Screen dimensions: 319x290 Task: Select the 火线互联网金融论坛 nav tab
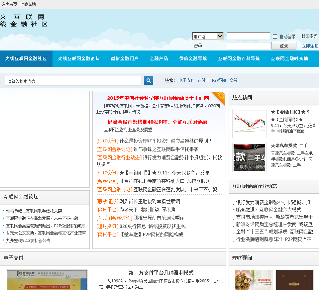(79, 58)
